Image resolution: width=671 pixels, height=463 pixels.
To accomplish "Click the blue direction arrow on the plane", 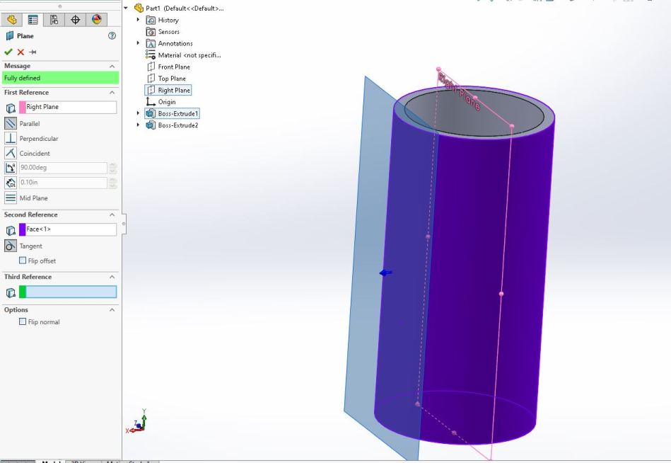I will [x=386, y=273].
